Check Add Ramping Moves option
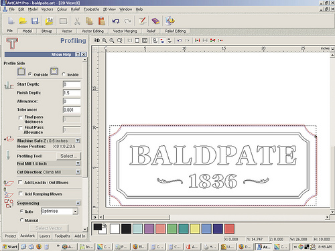335x251 pixels. click(21, 193)
